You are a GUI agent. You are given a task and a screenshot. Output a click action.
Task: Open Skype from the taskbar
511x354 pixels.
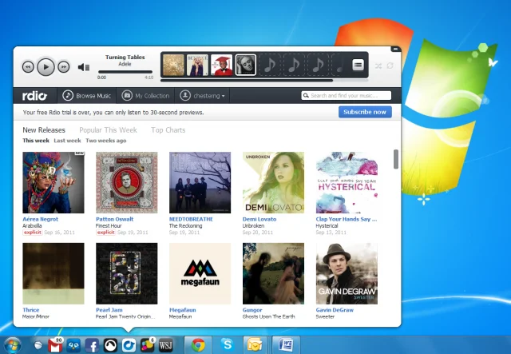227,345
